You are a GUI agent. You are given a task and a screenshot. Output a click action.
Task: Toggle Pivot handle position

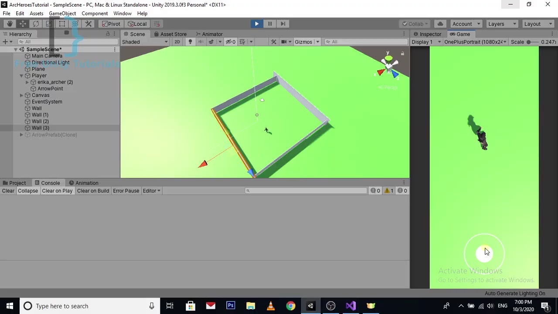(111, 24)
